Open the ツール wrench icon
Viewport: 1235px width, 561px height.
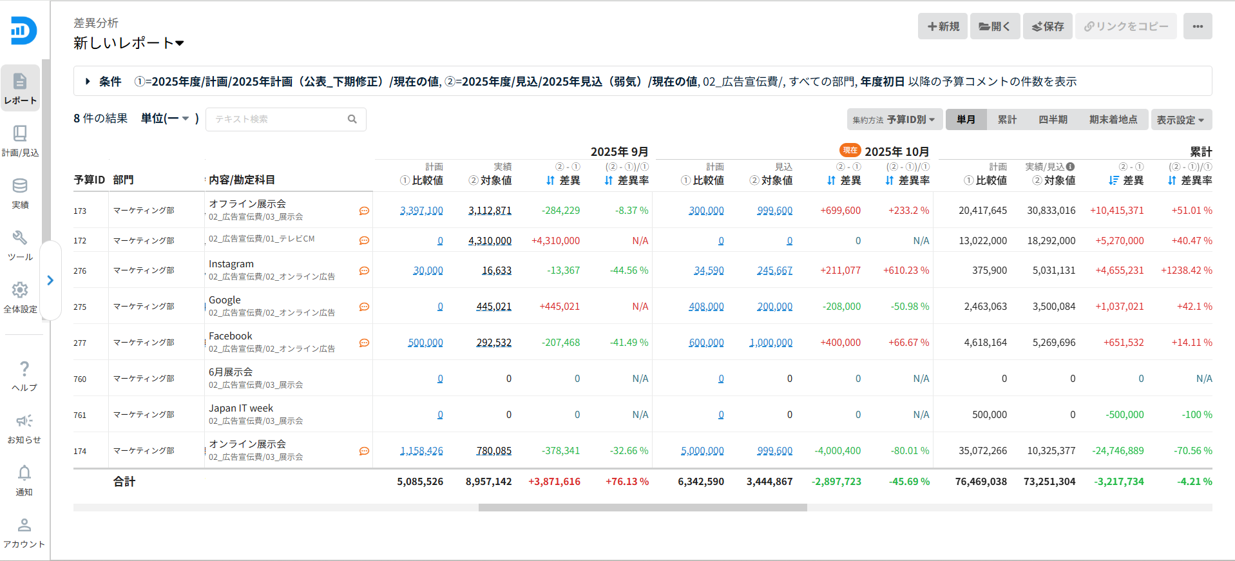(20, 244)
